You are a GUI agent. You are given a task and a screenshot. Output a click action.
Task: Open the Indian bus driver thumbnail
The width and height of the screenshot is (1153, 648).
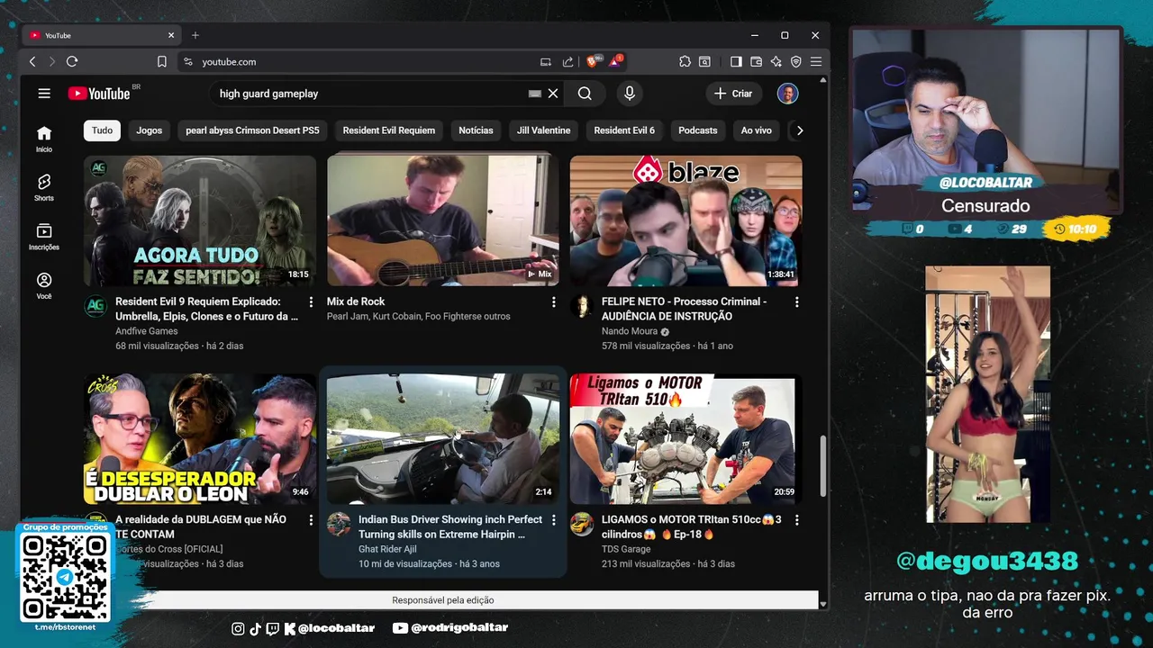pyautogui.click(x=442, y=439)
